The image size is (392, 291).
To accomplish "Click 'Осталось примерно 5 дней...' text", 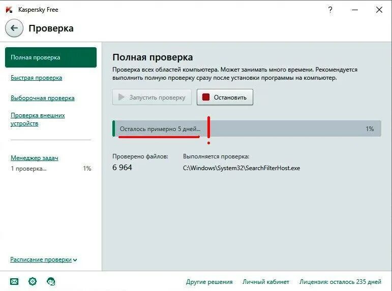I will (160, 129).
